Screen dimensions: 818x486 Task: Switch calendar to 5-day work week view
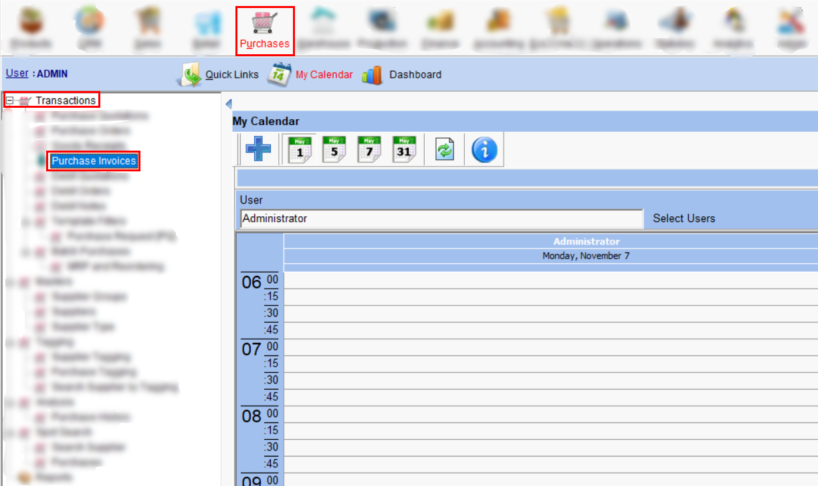tap(334, 149)
